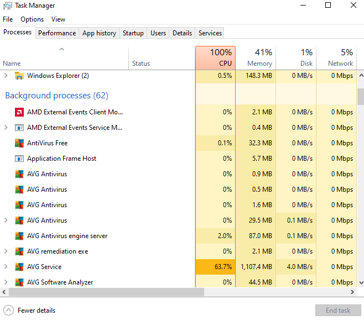Select the Application Frame Host process name
This screenshot has width=364, height=321.
pyautogui.click(x=61, y=159)
